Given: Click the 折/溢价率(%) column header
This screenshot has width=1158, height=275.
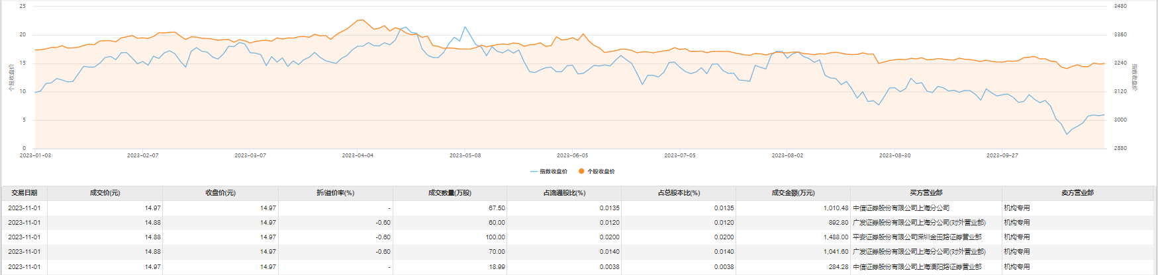Looking at the screenshot, I should click(x=336, y=193).
